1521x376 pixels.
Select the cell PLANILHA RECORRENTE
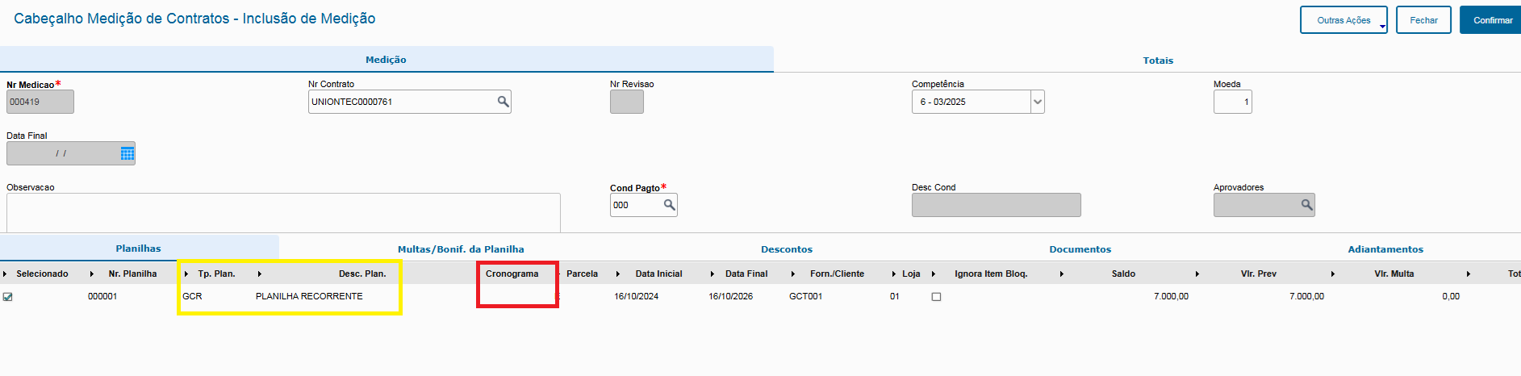coord(309,297)
